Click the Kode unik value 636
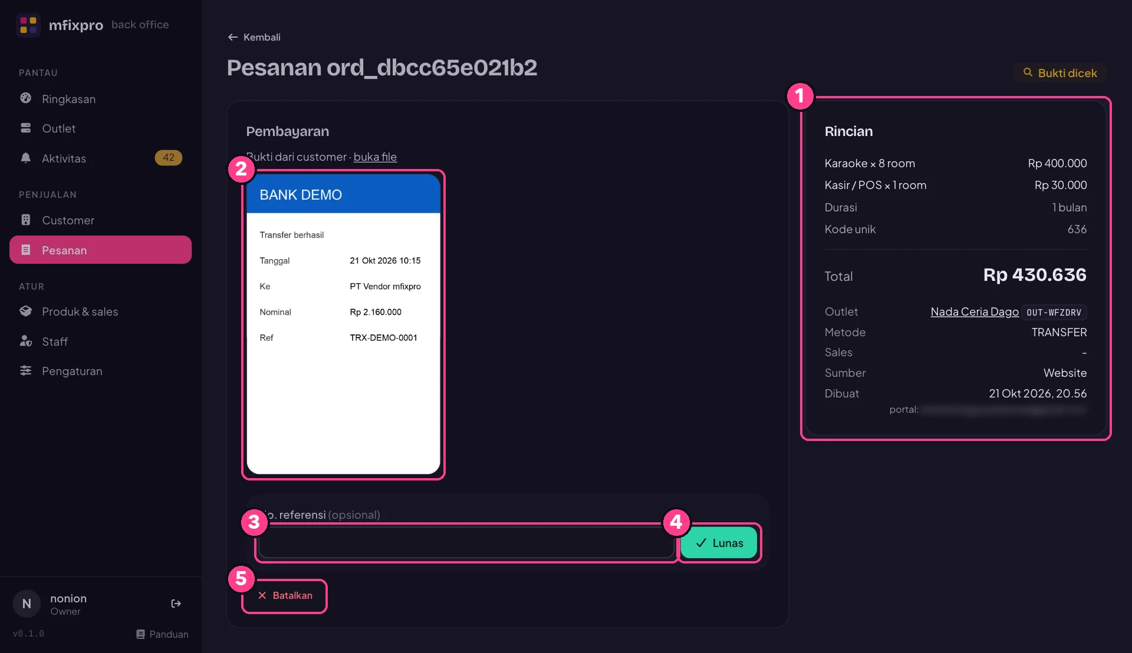Image resolution: width=1132 pixels, height=653 pixels. [1077, 229]
